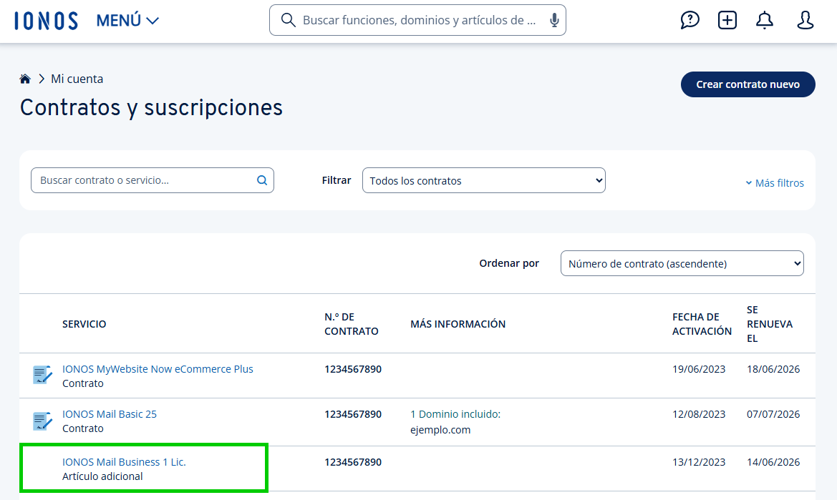Click the MÁS INFORMACIÓN column header

[458, 324]
